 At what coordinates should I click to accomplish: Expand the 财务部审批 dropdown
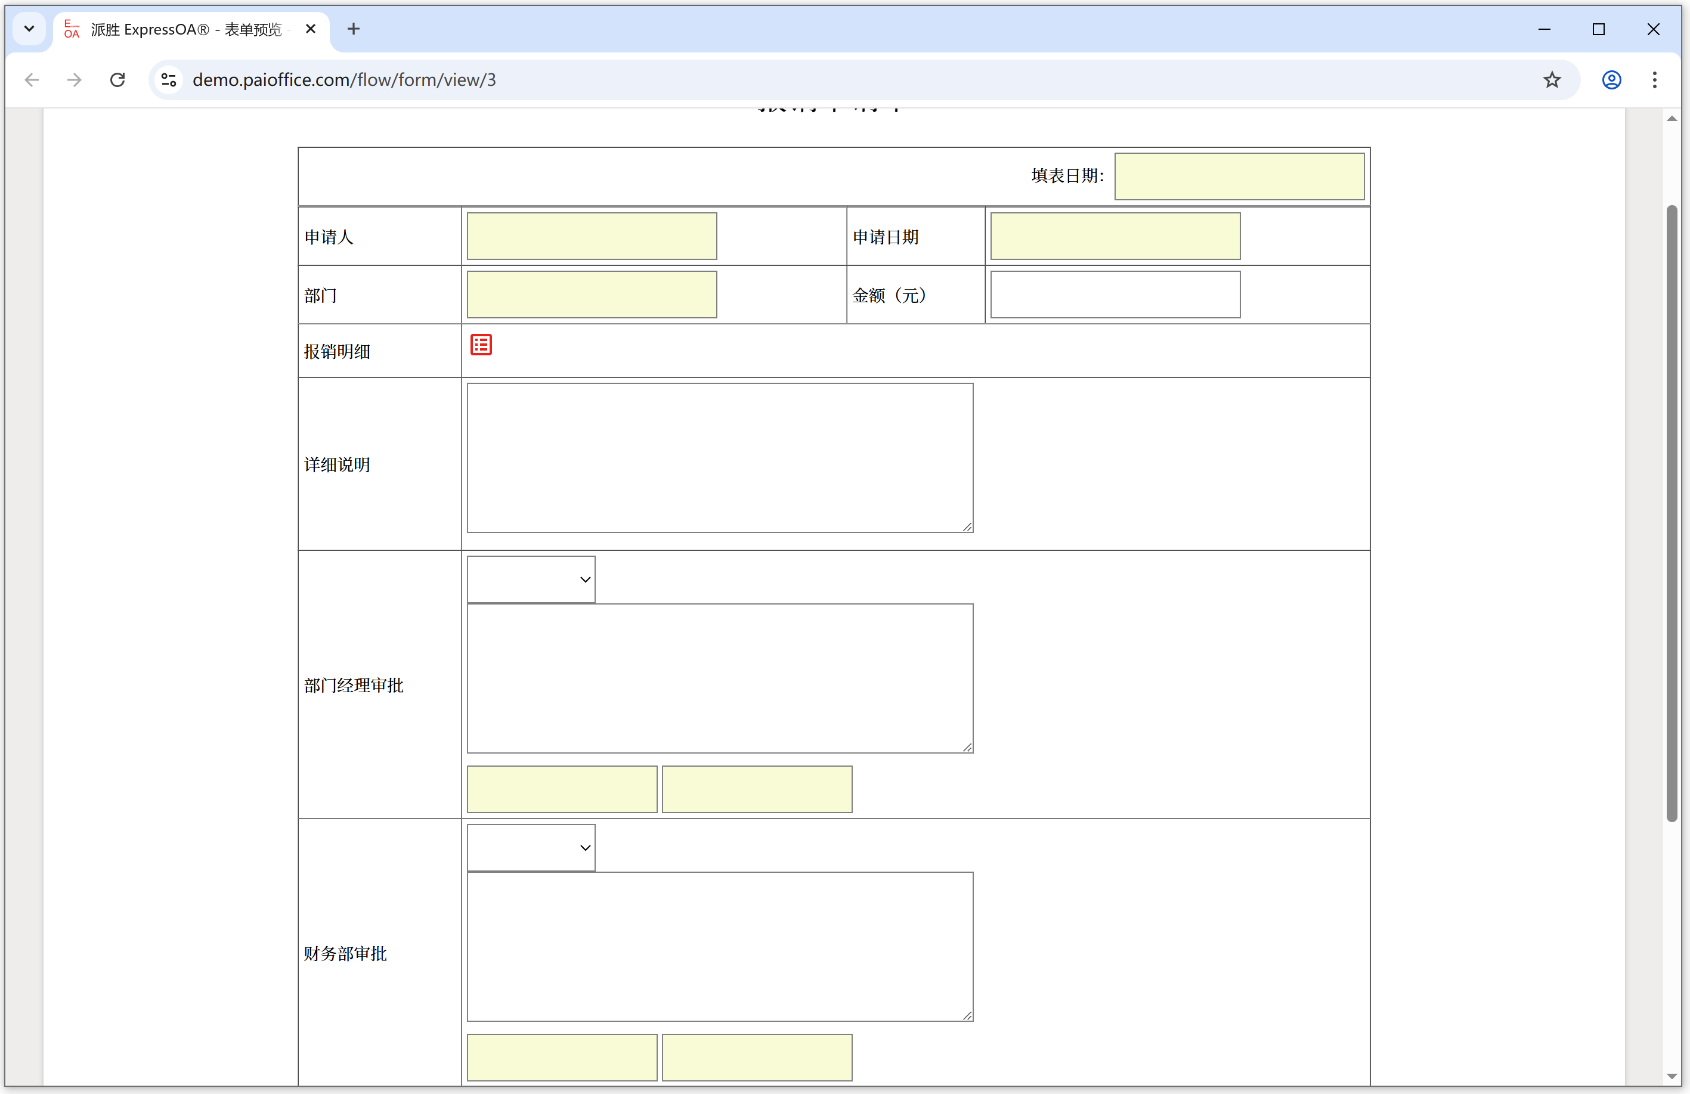pos(530,848)
